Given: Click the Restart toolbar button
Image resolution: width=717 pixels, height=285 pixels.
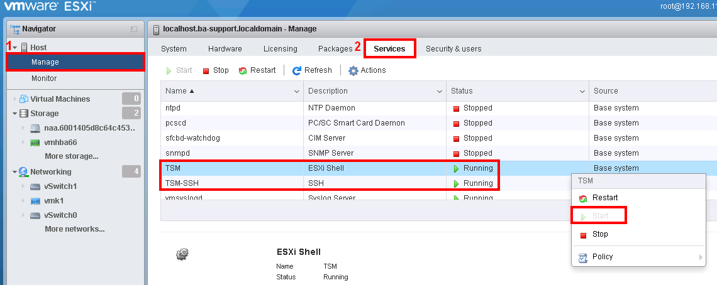Looking at the screenshot, I should pos(257,70).
